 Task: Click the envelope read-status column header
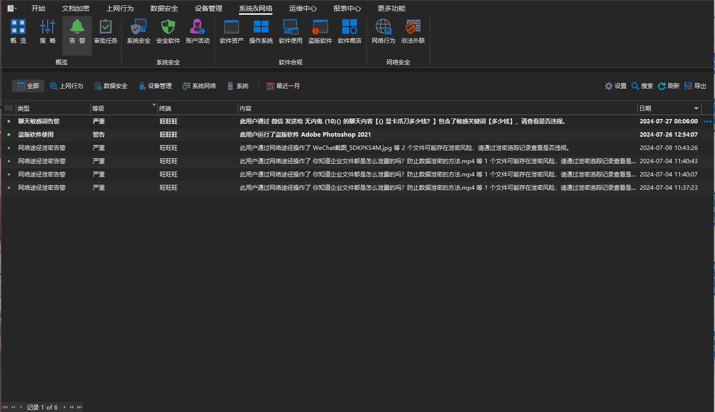[8, 108]
